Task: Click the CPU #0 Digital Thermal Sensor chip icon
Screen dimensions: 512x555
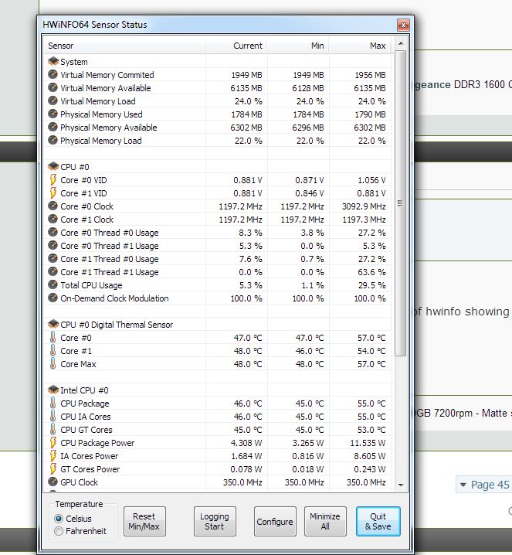Action: point(53,324)
